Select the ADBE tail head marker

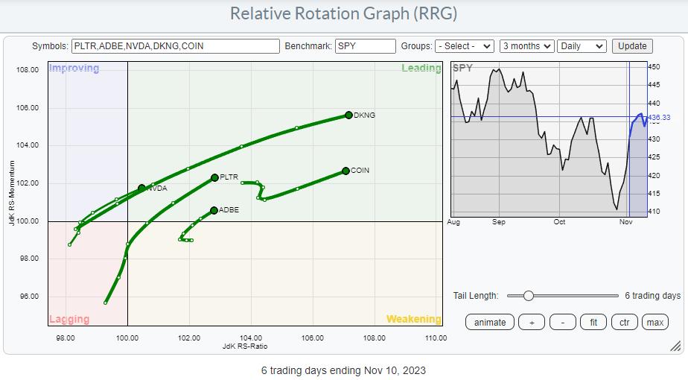point(214,210)
